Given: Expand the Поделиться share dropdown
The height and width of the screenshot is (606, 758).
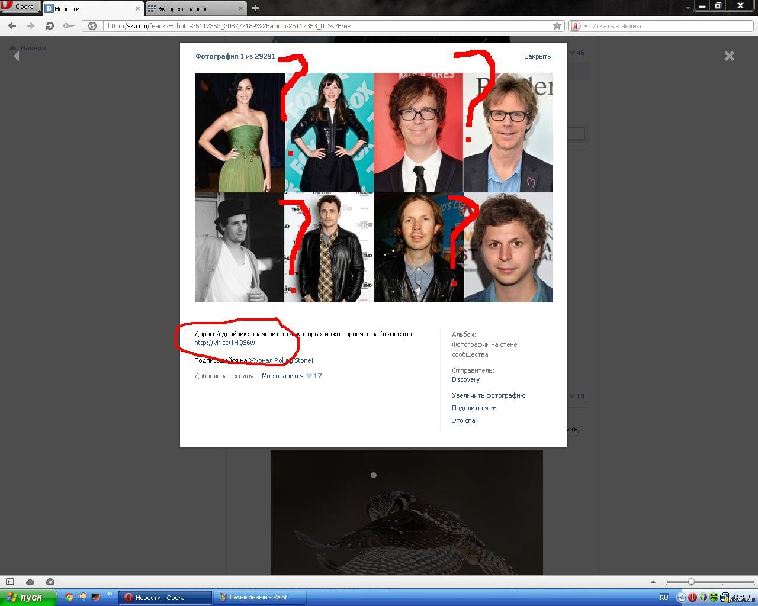Looking at the screenshot, I should (x=474, y=408).
